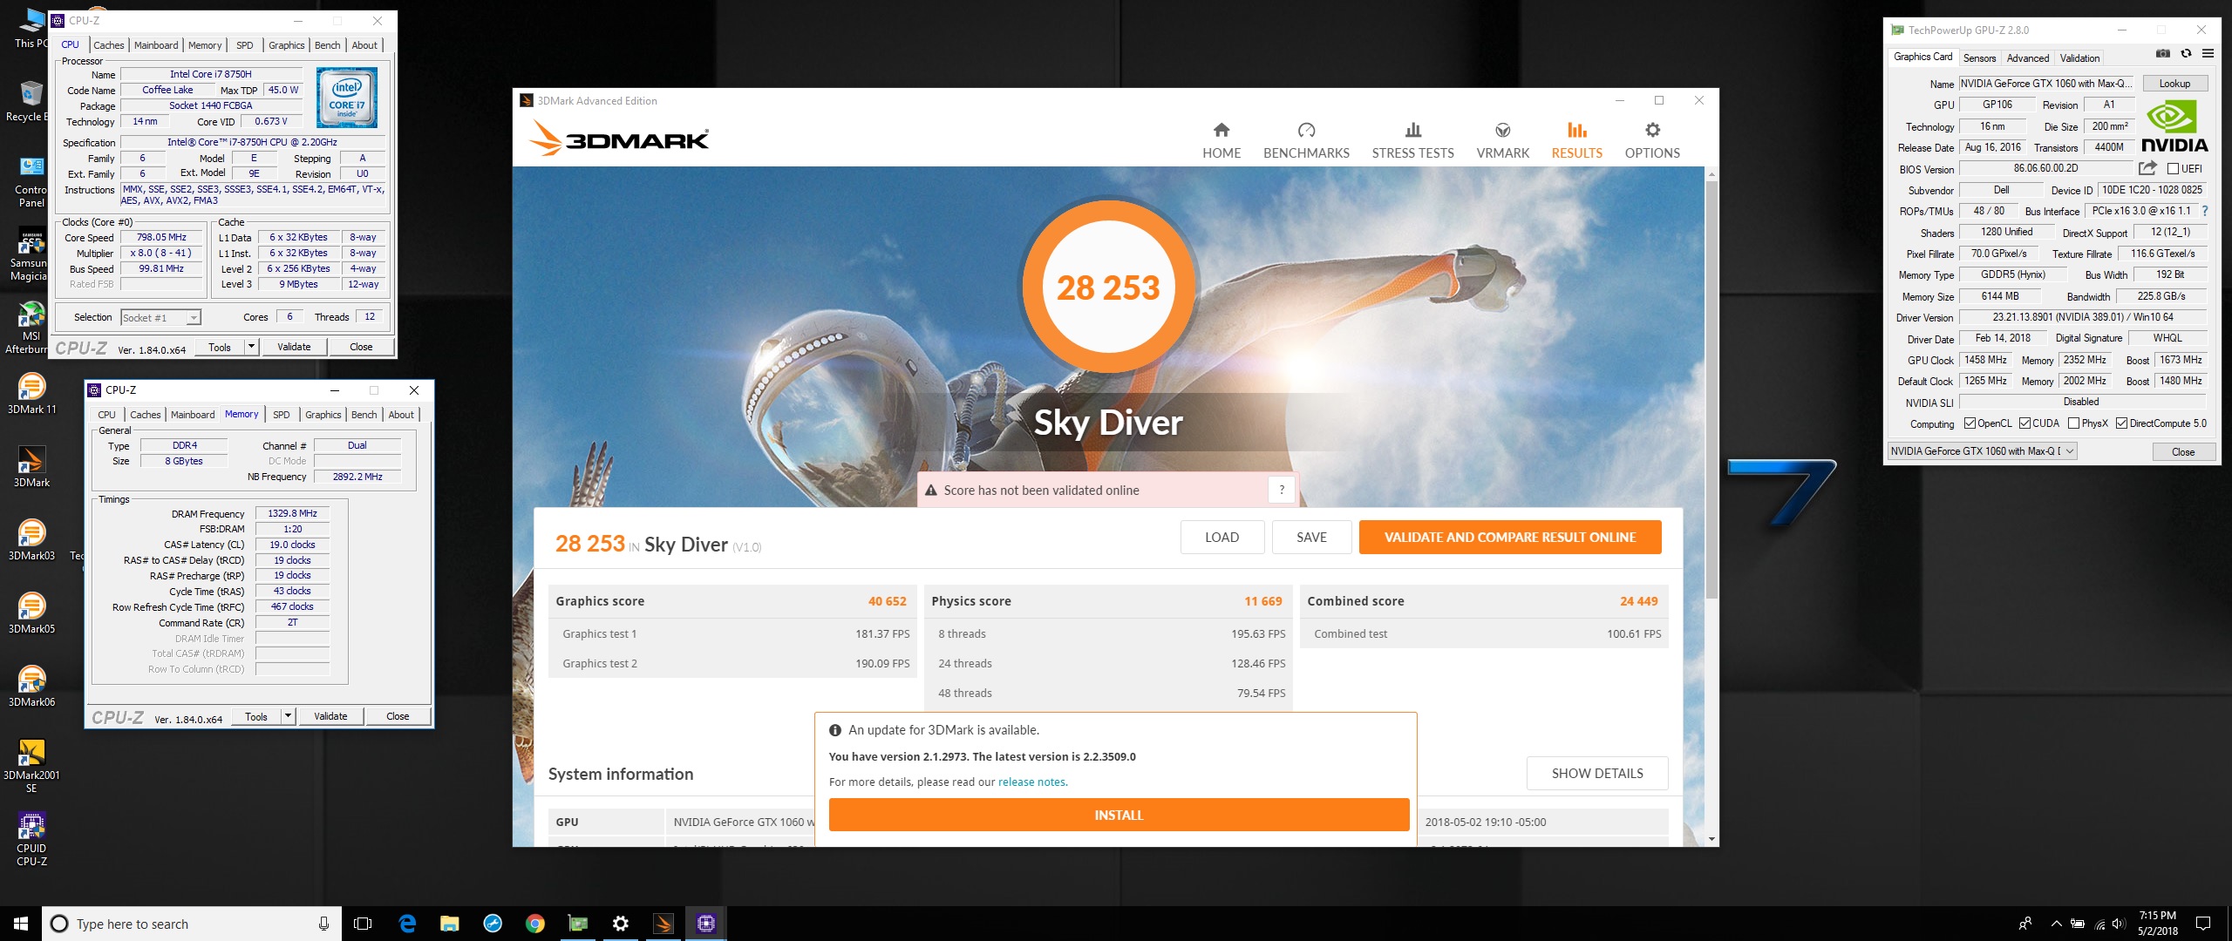The width and height of the screenshot is (2232, 941).
Task: Click INSTALL to update 3DMark
Action: pyautogui.click(x=1119, y=815)
